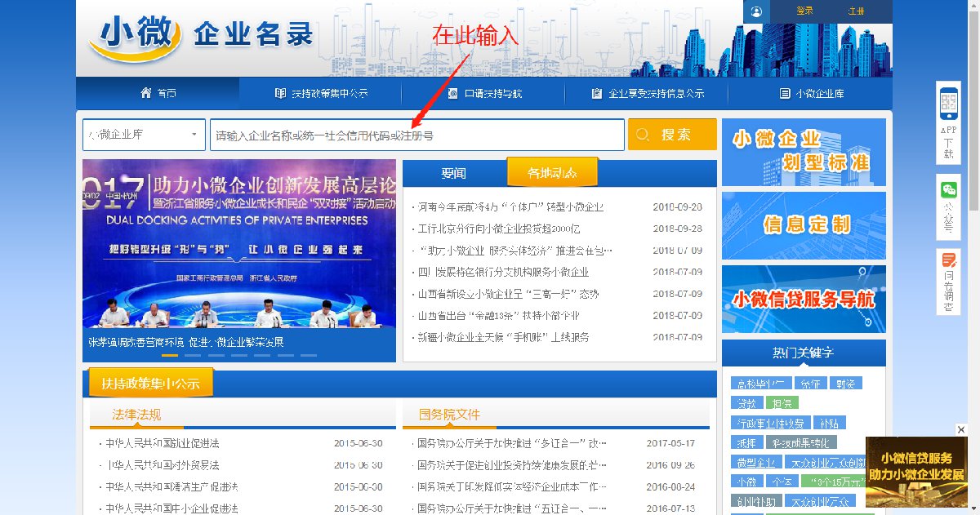
Task: Click the 问卷调查 survey sidebar icon
Action: (948, 282)
